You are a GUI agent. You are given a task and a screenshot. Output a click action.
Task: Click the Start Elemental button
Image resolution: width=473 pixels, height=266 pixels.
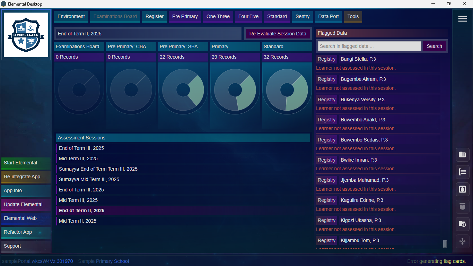26,163
